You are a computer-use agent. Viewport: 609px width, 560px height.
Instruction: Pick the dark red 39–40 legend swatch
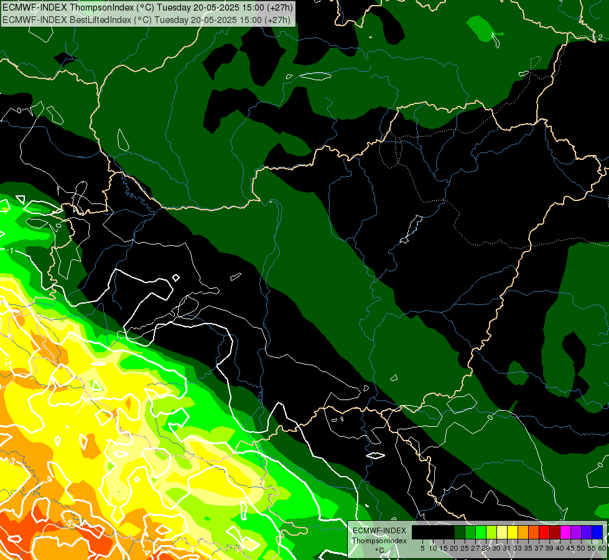(555, 532)
